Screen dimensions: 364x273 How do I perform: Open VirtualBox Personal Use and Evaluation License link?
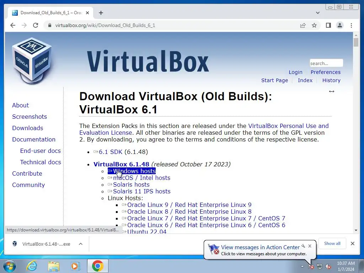click(288, 126)
